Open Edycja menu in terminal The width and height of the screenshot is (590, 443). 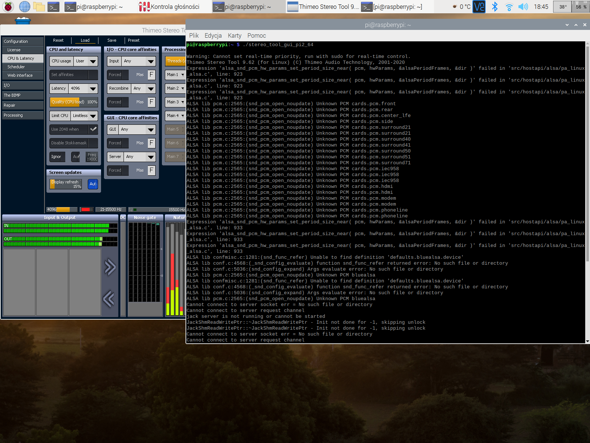coord(213,35)
